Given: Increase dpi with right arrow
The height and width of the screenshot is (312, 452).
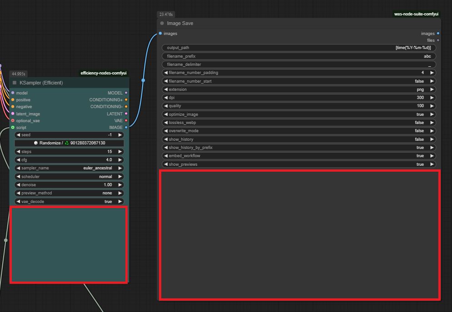Looking at the screenshot, I should tap(432, 98).
